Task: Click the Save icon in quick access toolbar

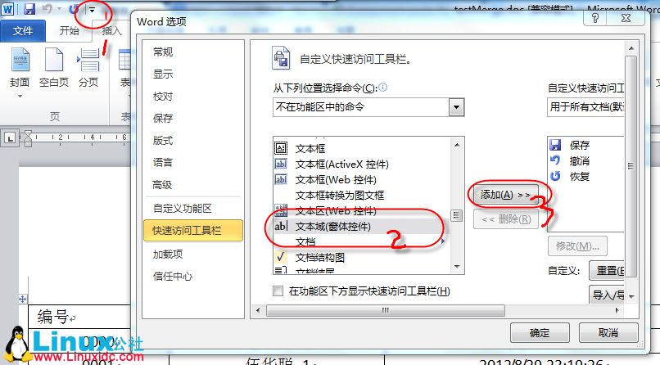Action: (x=29, y=9)
